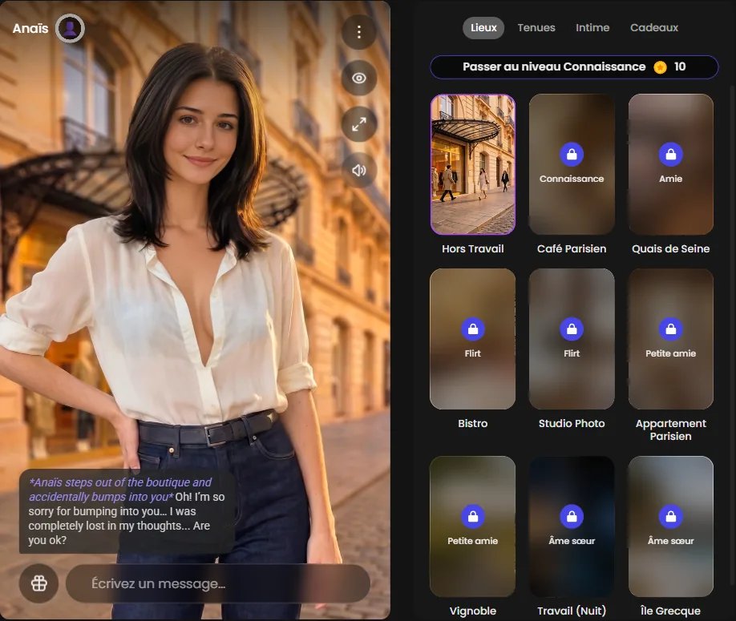Click the Quais de Seine label
736x621 pixels.
671,248
